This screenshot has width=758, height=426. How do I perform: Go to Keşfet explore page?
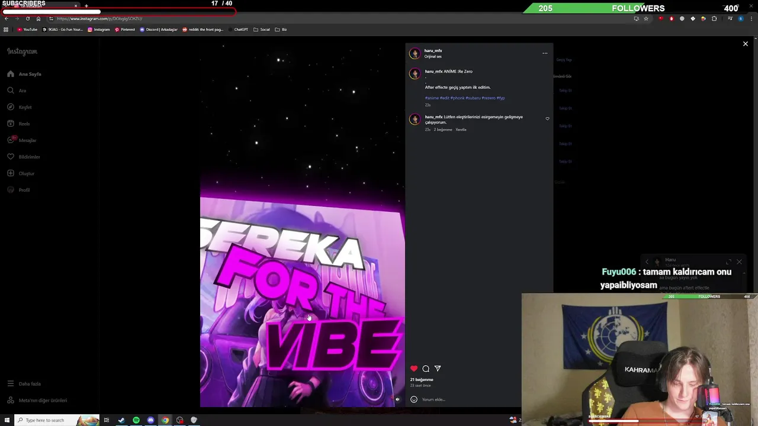click(x=20, y=107)
